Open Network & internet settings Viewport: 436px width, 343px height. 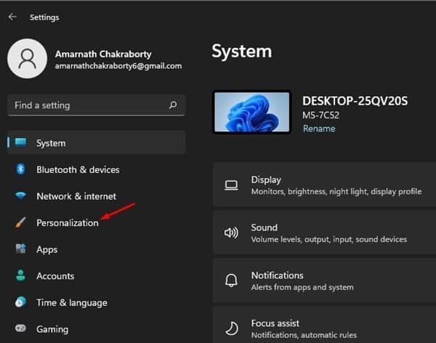[76, 196]
